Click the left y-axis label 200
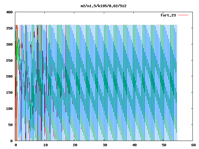The height and width of the screenshot is (149, 199). pos(9,76)
